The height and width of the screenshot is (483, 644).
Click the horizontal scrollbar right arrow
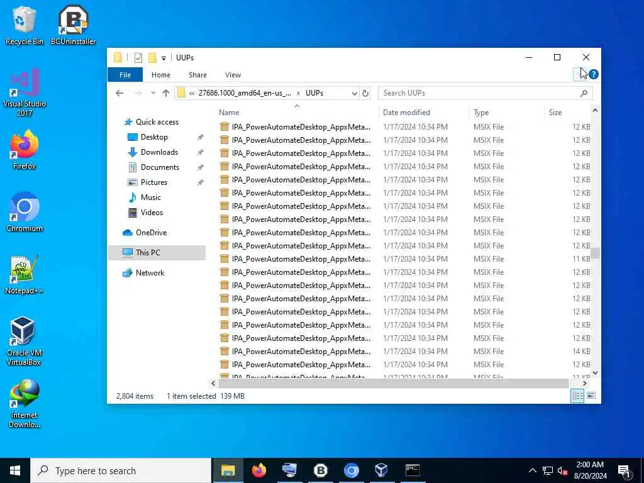pyautogui.click(x=584, y=383)
